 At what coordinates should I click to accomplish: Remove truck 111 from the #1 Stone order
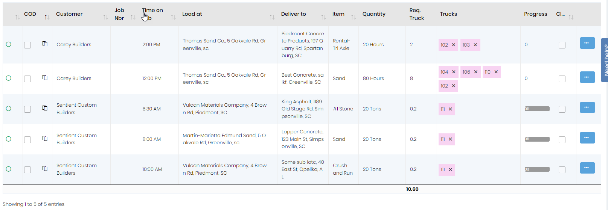pos(451,109)
